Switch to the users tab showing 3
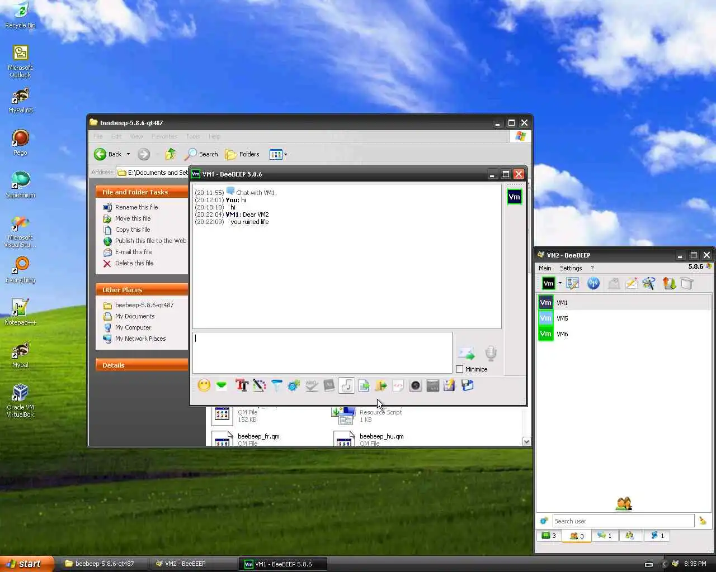The height and width of the screenshot is (572, 716). pos(577,536)
